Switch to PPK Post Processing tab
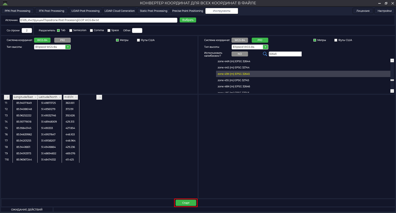Viewport: 396px width, 213px height. pos(17,11)
